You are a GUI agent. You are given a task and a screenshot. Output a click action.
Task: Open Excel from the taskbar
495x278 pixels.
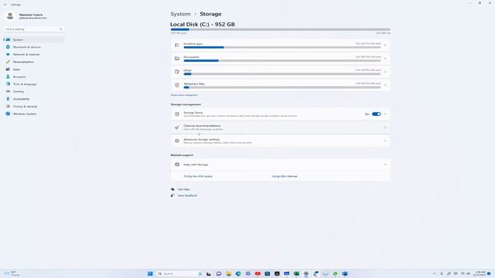(296, 273)
